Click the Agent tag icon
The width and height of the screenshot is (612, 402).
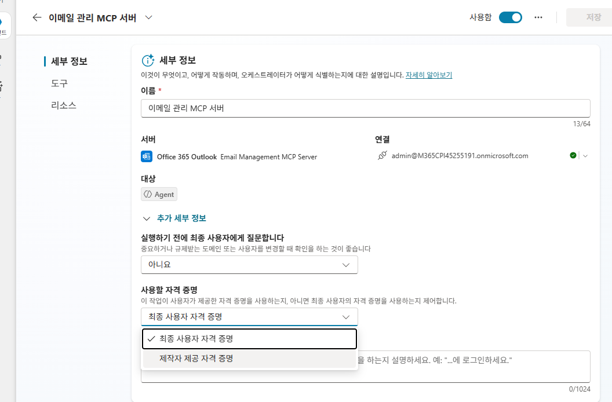click(148, 195)
